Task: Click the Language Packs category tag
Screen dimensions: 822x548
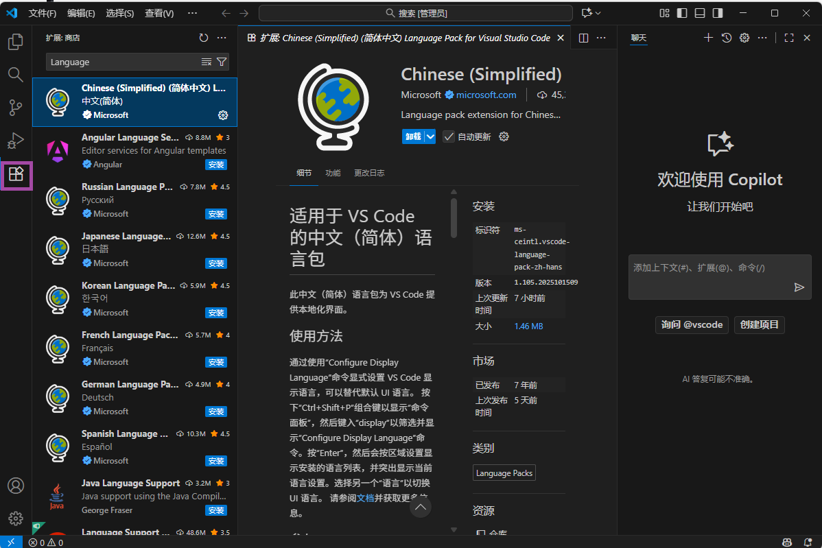Action: coord(504,473)
